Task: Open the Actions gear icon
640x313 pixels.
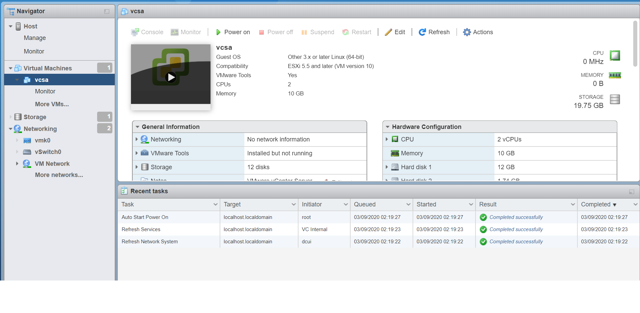Action: [x=467, y=32]
